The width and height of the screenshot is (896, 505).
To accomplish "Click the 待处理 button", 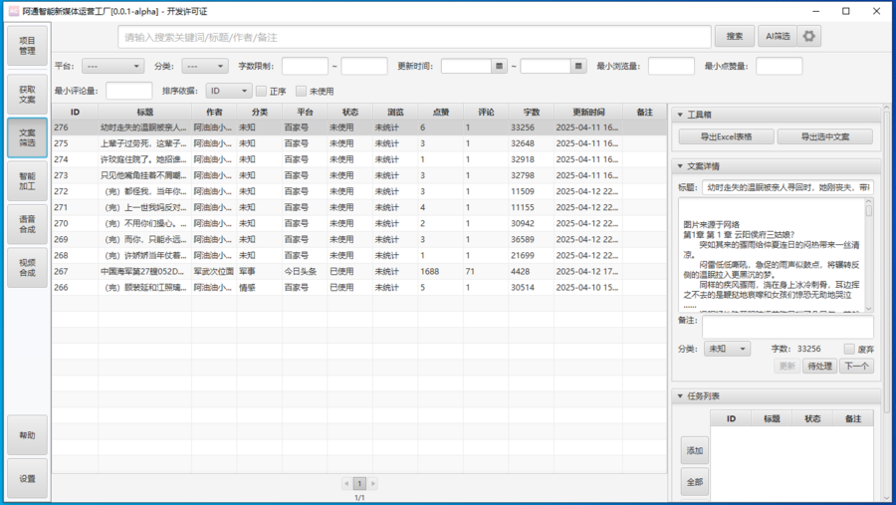I will [x=820, y=366].
